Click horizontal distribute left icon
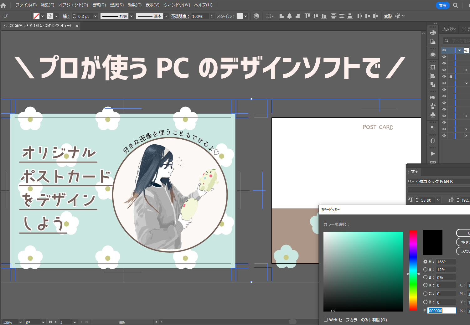Screen dimensions: 470x325 pos(359,16)
